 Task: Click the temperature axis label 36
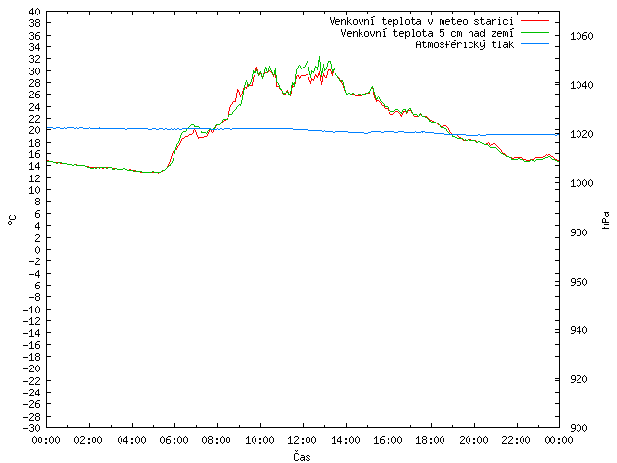[35, 36]
